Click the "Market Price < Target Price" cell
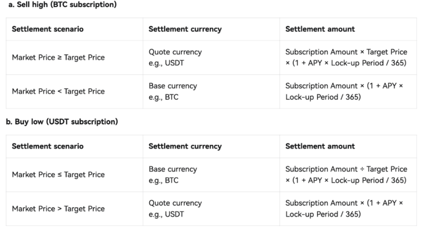 58,91
